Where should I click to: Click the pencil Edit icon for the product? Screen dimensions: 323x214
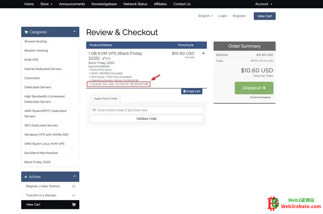[104, 59]
